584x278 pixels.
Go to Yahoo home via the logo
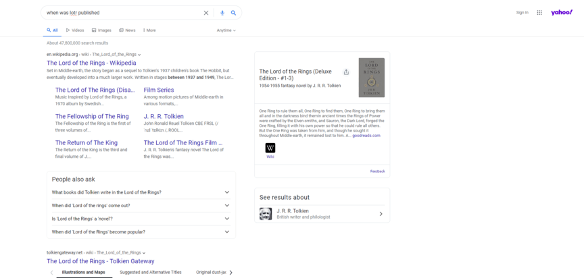[x=562, y=13]
